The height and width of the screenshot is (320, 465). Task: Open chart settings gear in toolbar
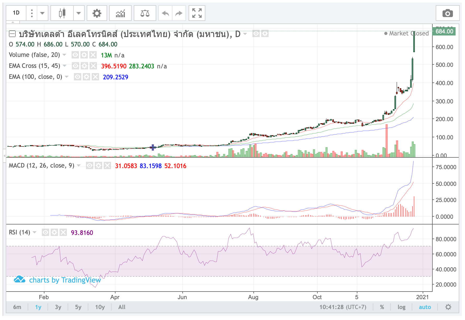point(97,13)
